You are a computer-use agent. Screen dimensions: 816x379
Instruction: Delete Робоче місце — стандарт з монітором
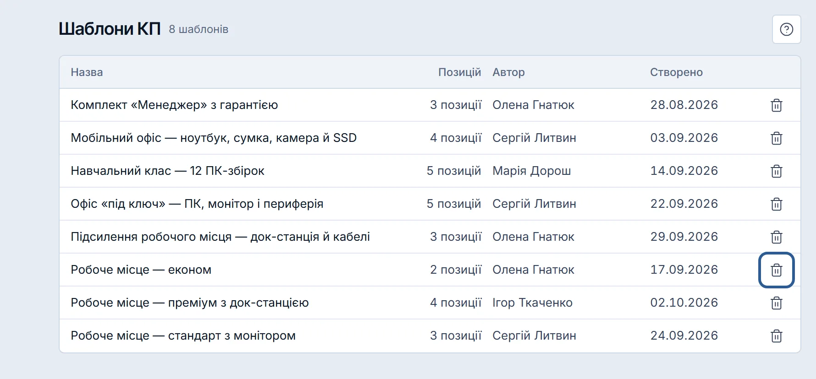point(776,336)
